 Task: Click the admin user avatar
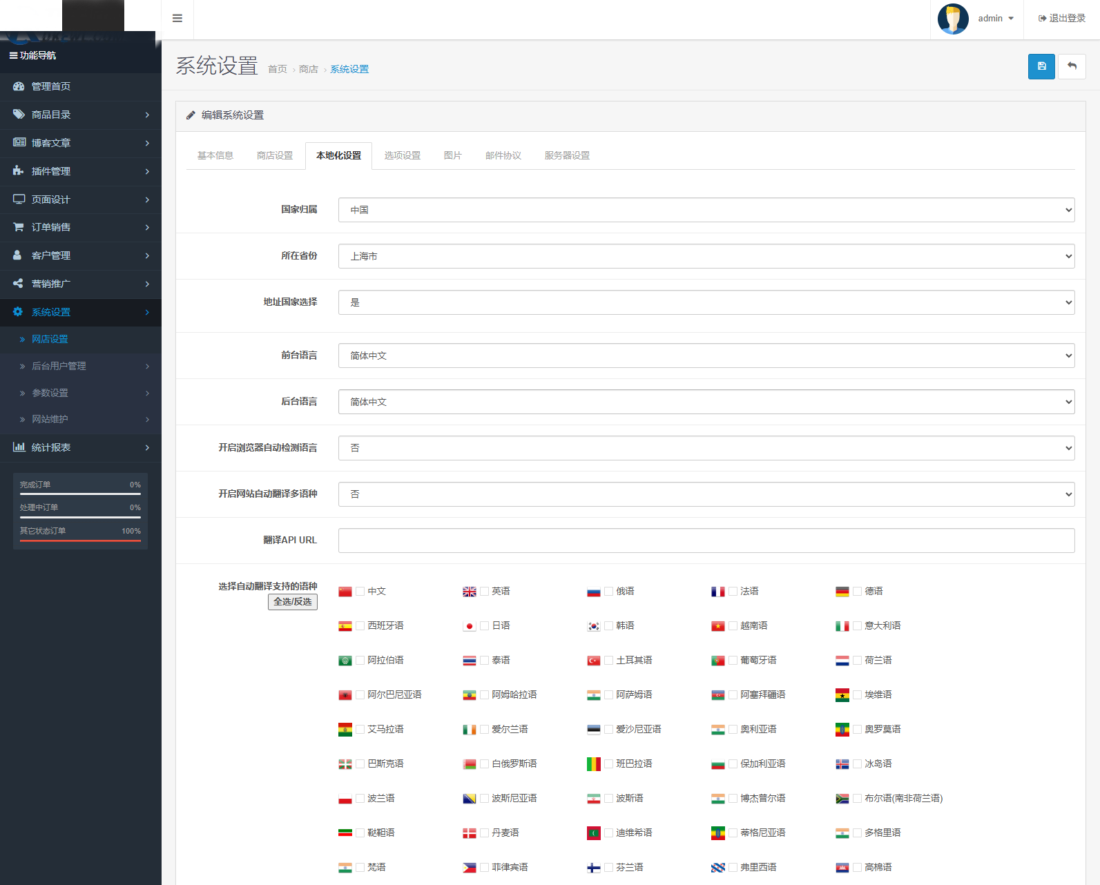(x=953, y=19)
